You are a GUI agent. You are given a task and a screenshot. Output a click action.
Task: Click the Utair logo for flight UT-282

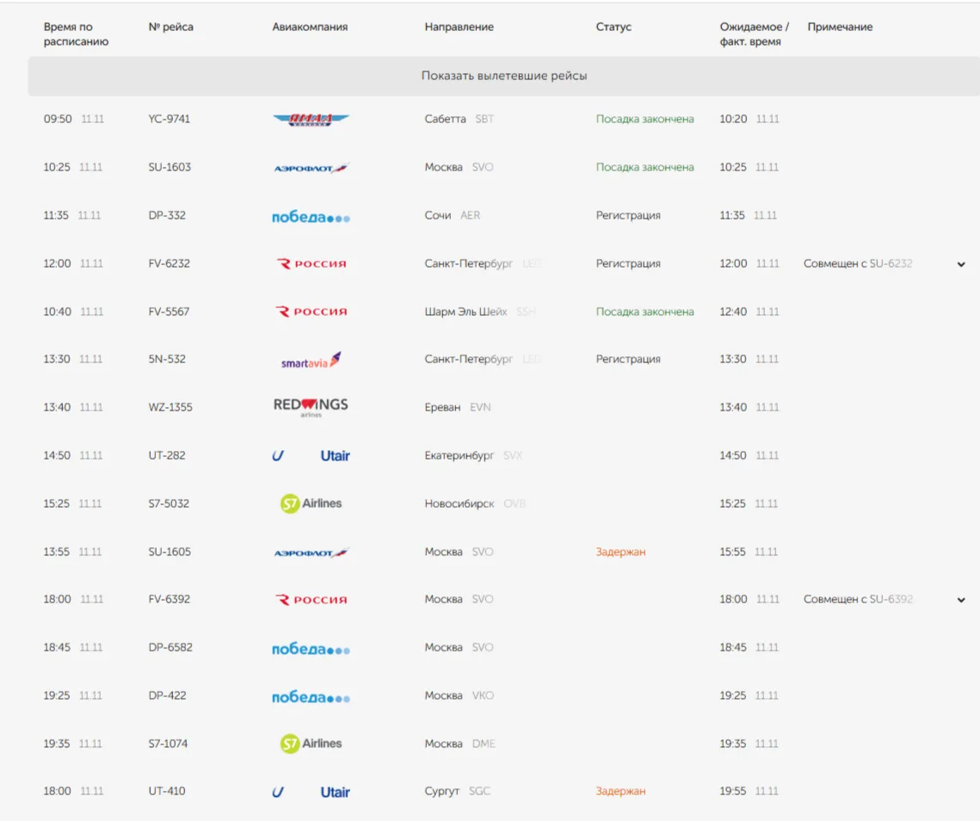click(x=311, y=456)
